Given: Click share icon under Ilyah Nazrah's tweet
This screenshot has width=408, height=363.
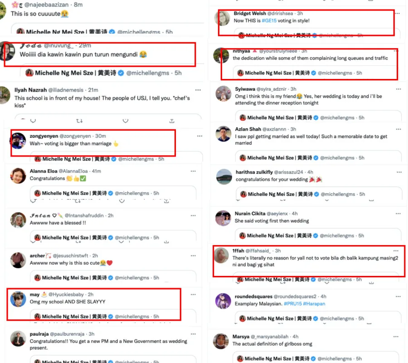Looking at the screenshot, I should click(x=172, y=121).
